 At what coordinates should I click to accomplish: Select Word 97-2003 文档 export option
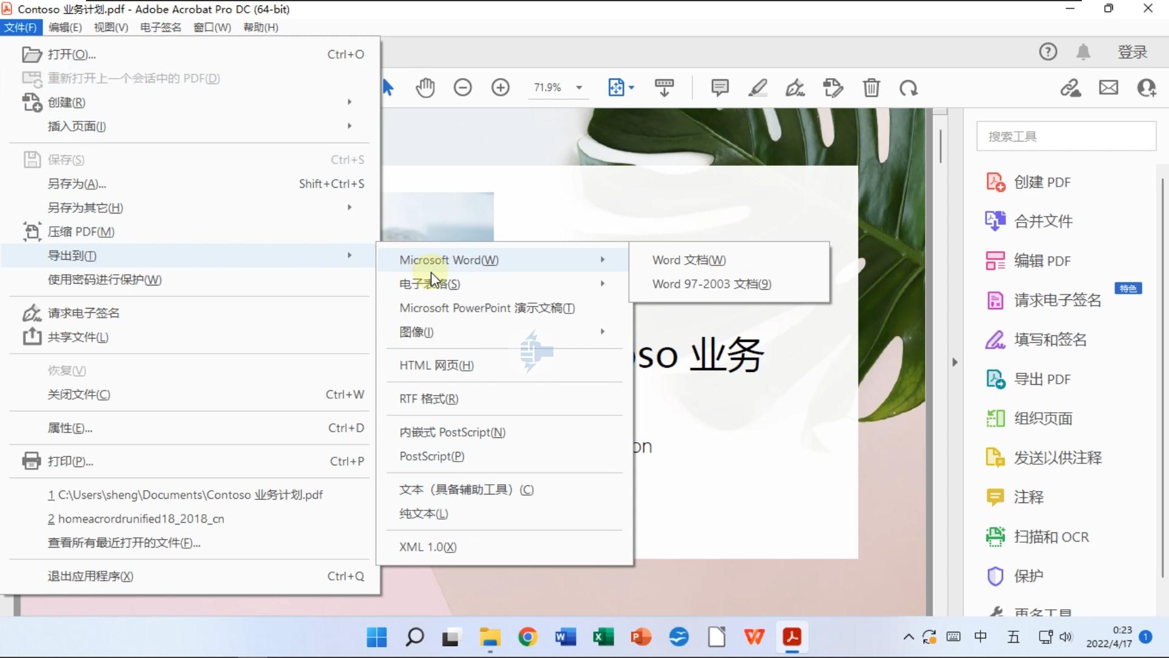point(711,284)
